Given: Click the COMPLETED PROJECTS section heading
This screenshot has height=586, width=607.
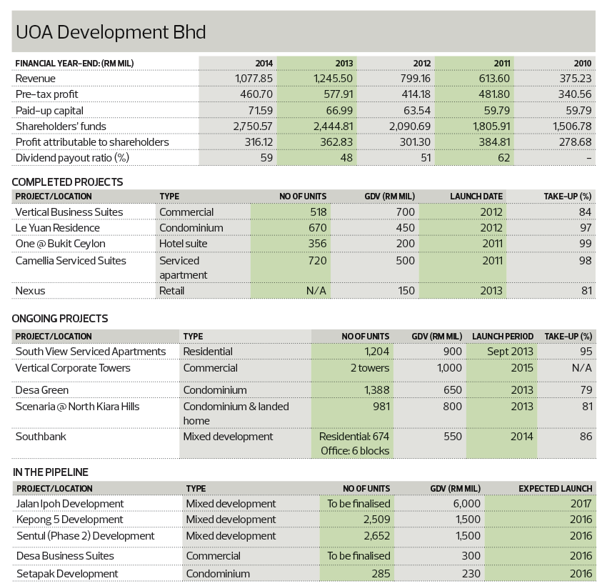Looking at the screenshot, I should 67,182.
